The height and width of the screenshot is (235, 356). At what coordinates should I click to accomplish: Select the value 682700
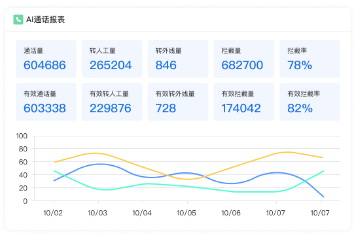[x=242, y=65]
